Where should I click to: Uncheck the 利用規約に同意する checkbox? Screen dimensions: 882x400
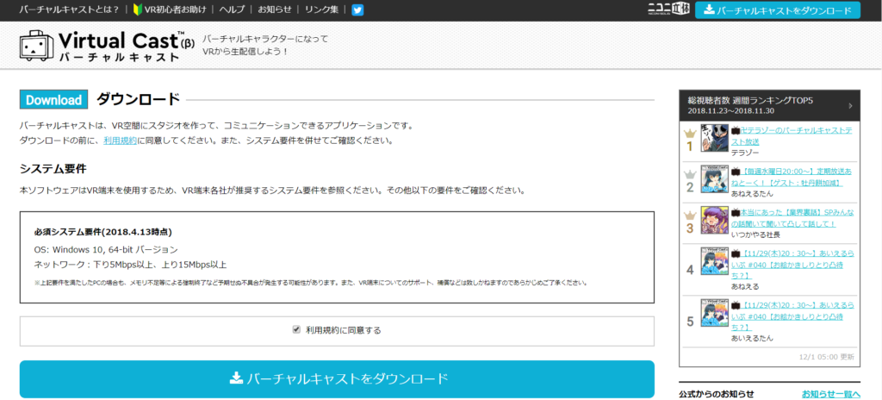tap(296, 329)
